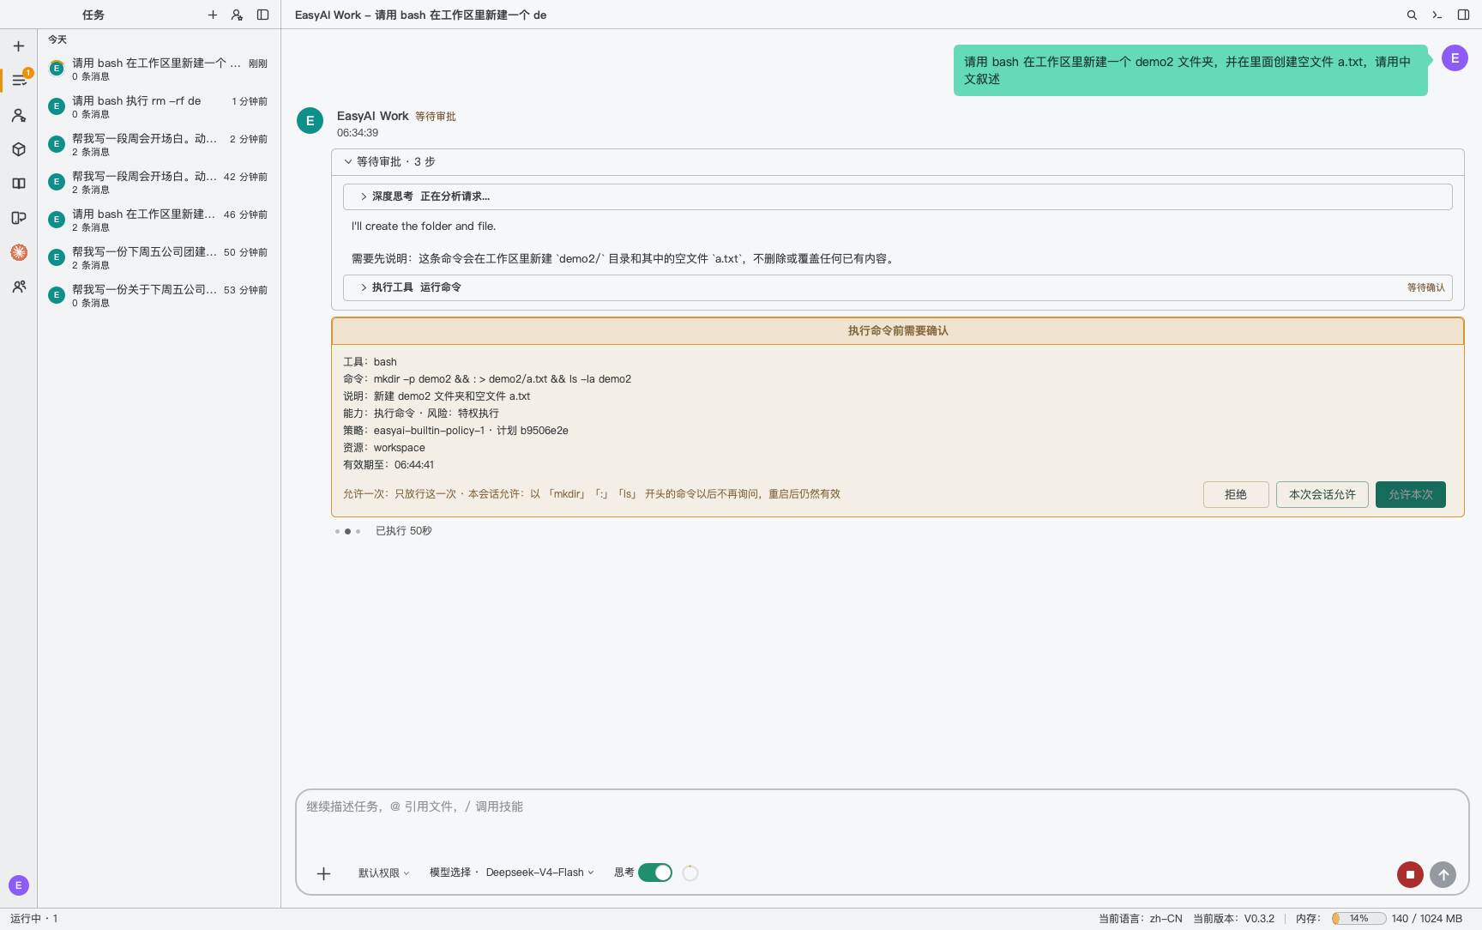Image resolution: width=1482 pixels, height=930 pixels.
Task: Click the 运行中 · 1 status text
Action: [34, 918]
